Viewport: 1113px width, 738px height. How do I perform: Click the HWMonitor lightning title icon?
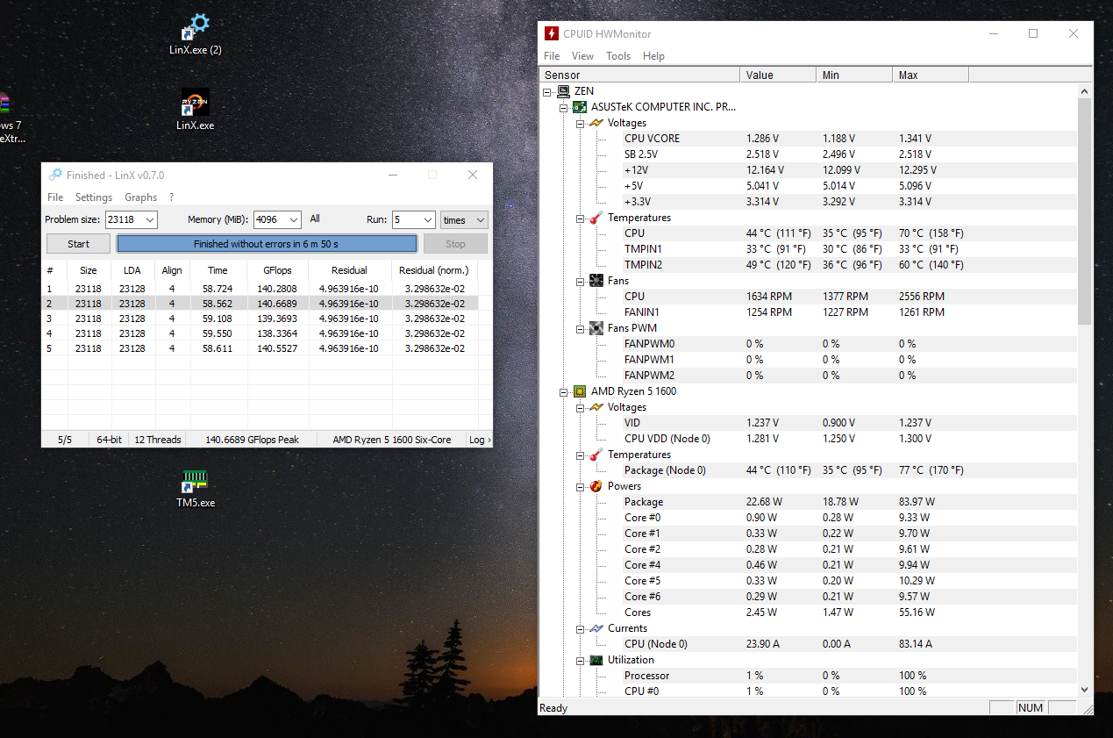point(552,33)
